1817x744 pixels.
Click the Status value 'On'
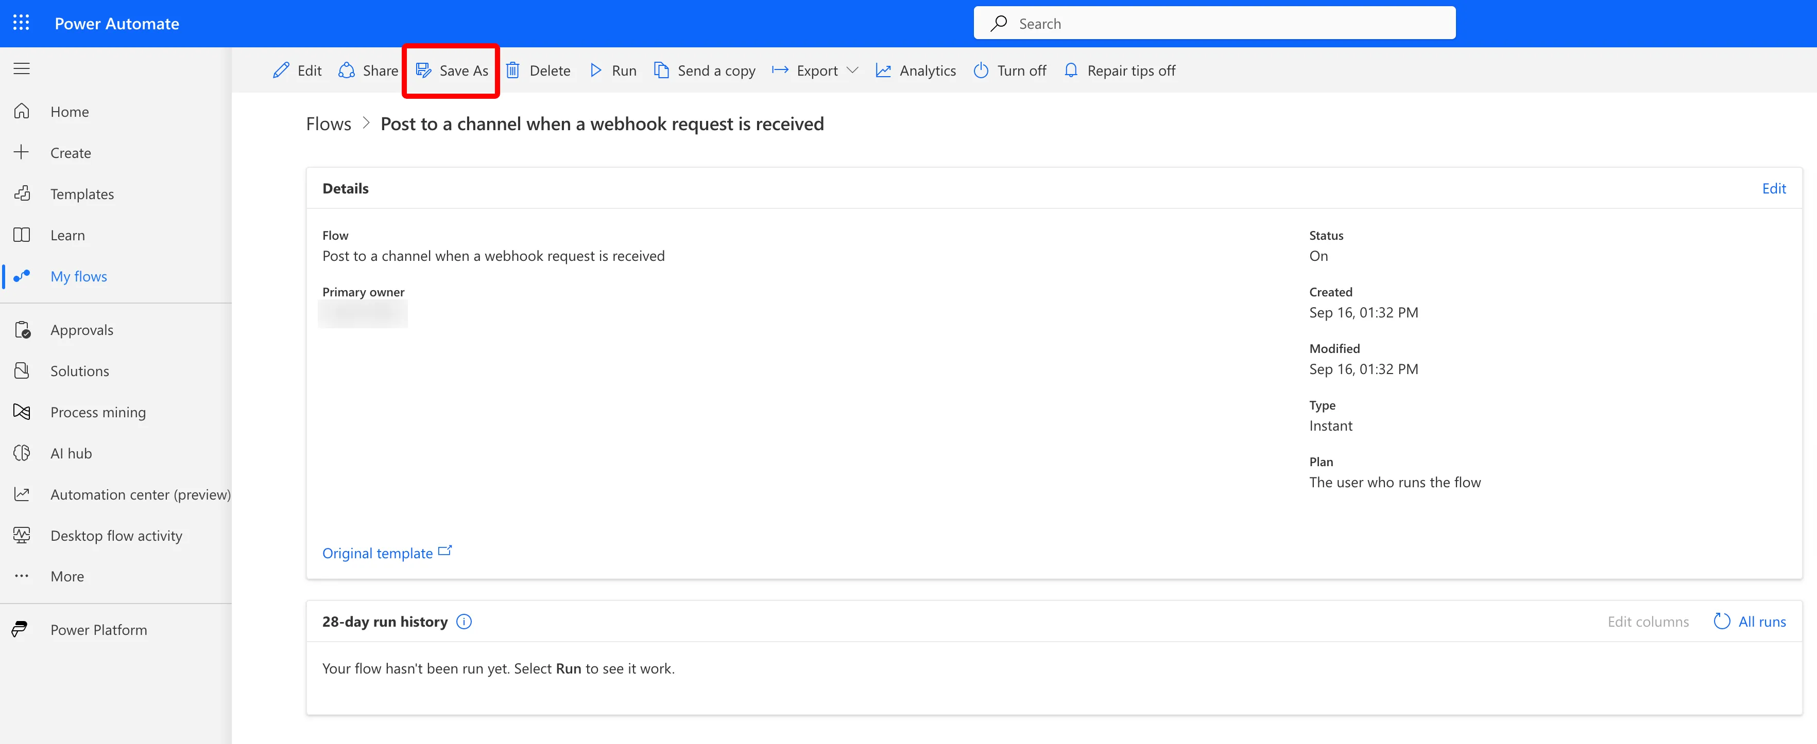point(1318,256)
